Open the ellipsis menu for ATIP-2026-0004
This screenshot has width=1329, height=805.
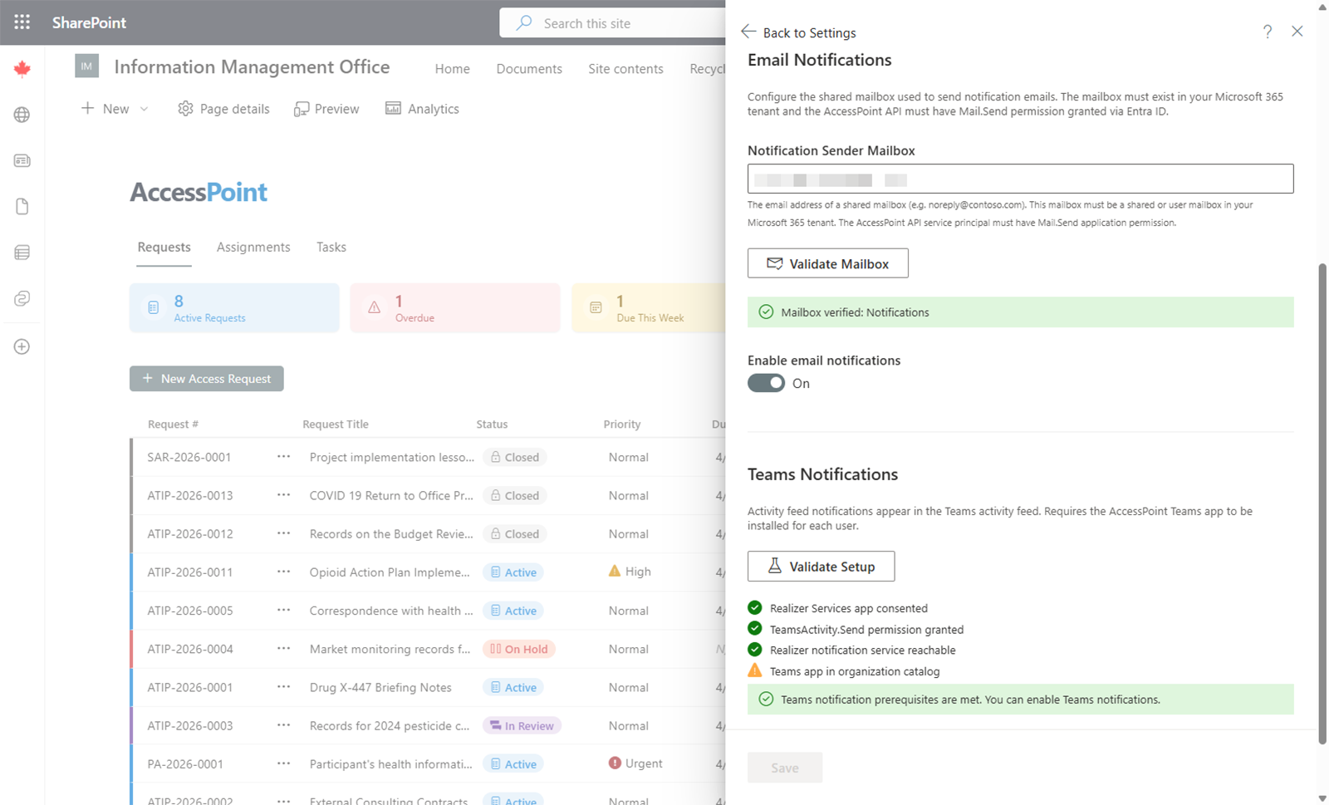coord(282,649)
